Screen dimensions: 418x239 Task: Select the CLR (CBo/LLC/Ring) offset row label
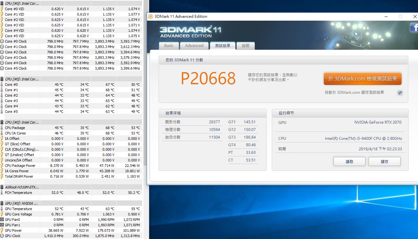[x=22, y=149]
